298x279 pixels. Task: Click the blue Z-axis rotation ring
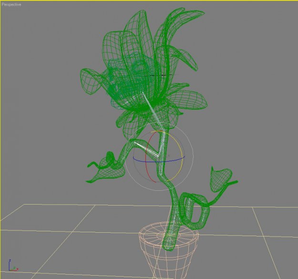pos(159,162)
